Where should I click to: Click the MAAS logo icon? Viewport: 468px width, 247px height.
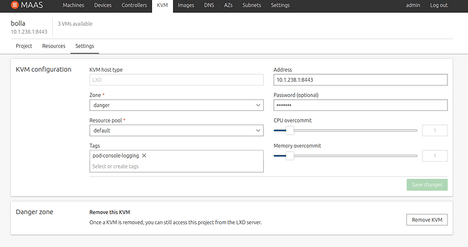pos(14,5)
